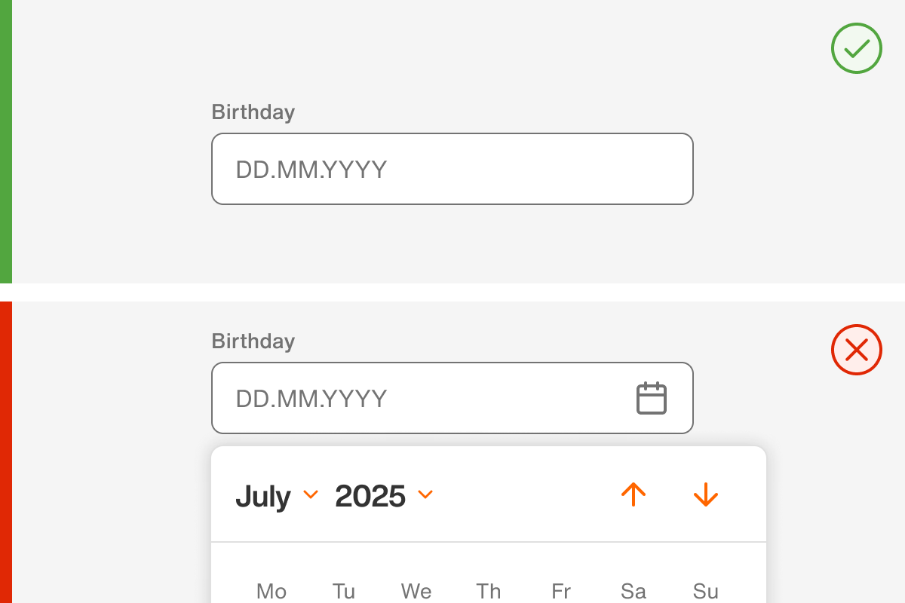Screen dimensions: 905x603
Task: Click the Fr weekday header
Action: click(561, 591)
